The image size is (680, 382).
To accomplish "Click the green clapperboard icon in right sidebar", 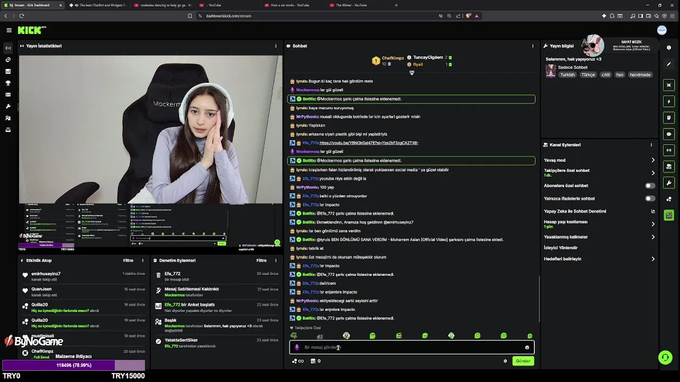I will 669,215.
